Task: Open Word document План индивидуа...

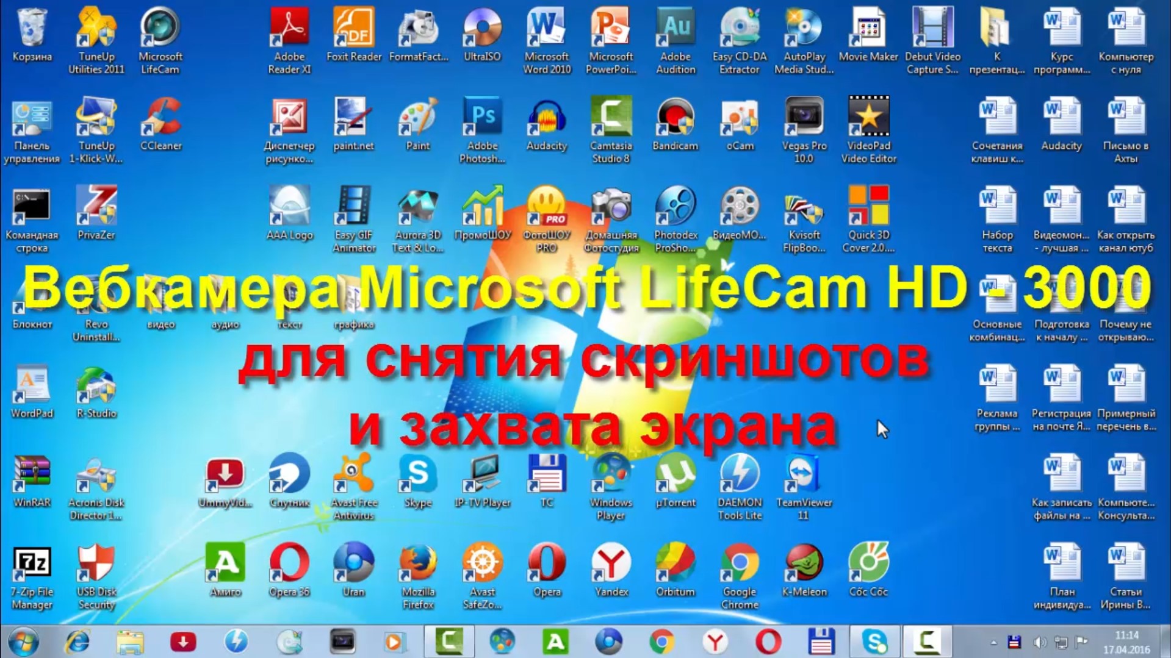Action: coord(1062,575)
